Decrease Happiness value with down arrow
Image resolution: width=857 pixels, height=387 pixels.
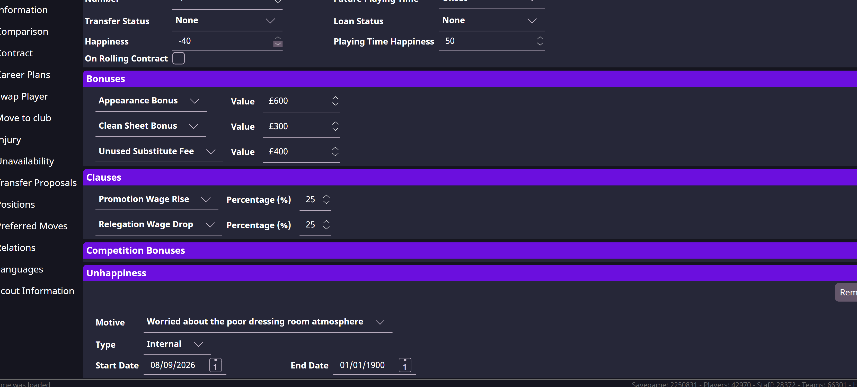pos(278,44)
